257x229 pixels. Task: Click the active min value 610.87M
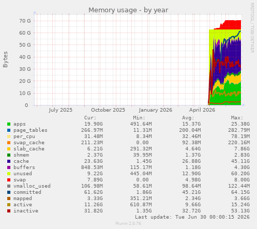coord(141,205)
